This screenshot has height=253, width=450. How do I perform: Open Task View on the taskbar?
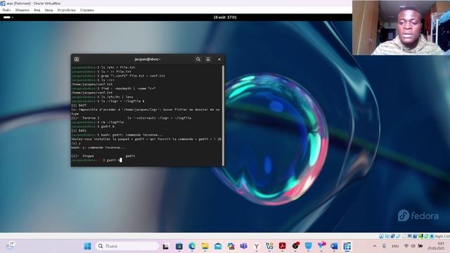coord(166,246)
